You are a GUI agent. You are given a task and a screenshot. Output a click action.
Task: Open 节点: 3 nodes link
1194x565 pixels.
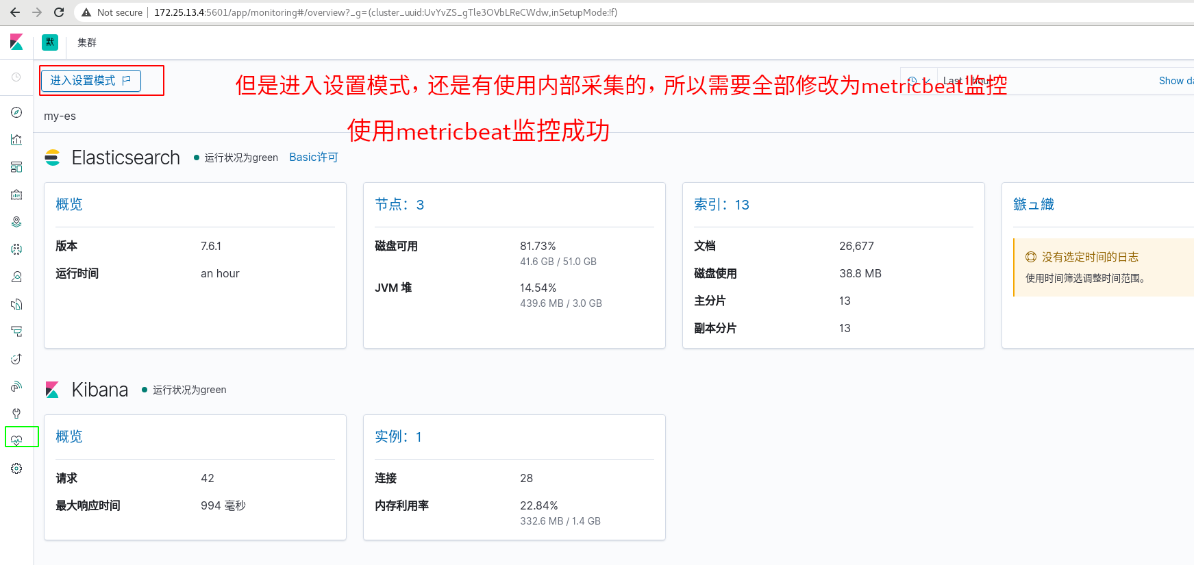(x=399, y=204)
